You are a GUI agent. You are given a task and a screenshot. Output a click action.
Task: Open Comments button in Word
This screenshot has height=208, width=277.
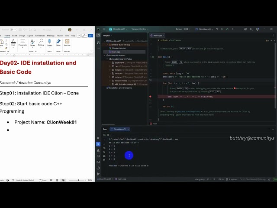pos(79,36)
